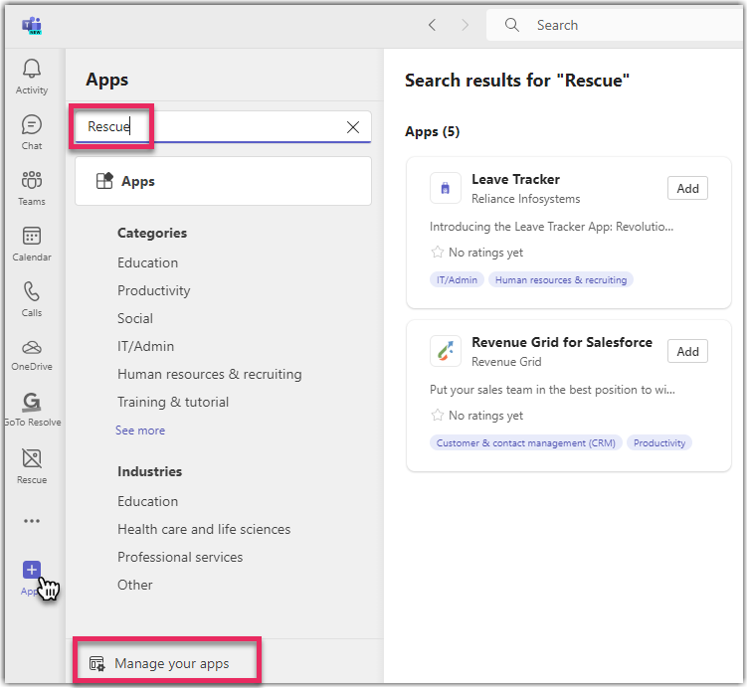Filter by Human resources & recruiting category

[210, 374]
